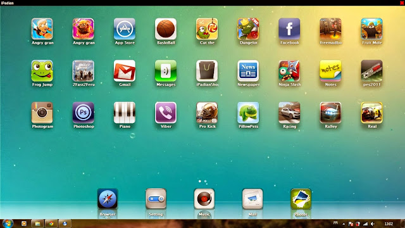The image size is (405, 228).
Task: Switch to the second home page dot
Action: tap(205, 181)
